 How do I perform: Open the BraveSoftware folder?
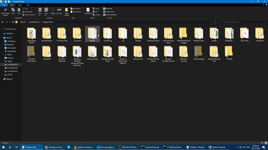click(46, 35)
